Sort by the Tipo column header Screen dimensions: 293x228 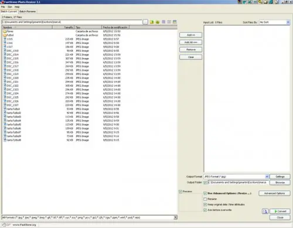88,28
